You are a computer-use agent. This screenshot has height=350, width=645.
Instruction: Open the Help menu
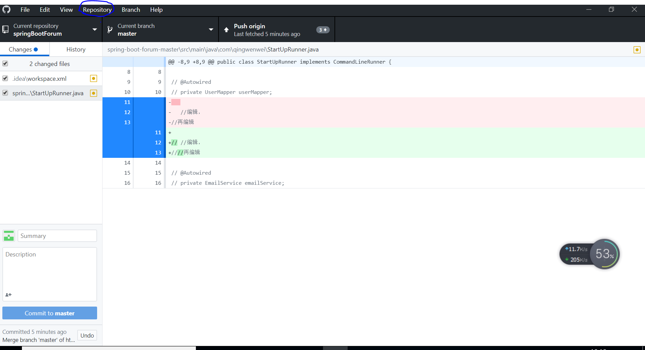[x=156, y=10]
